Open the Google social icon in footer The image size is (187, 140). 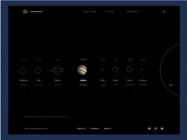[149, 129]
